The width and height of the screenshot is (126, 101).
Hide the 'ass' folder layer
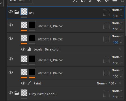[x=11, y=12]
